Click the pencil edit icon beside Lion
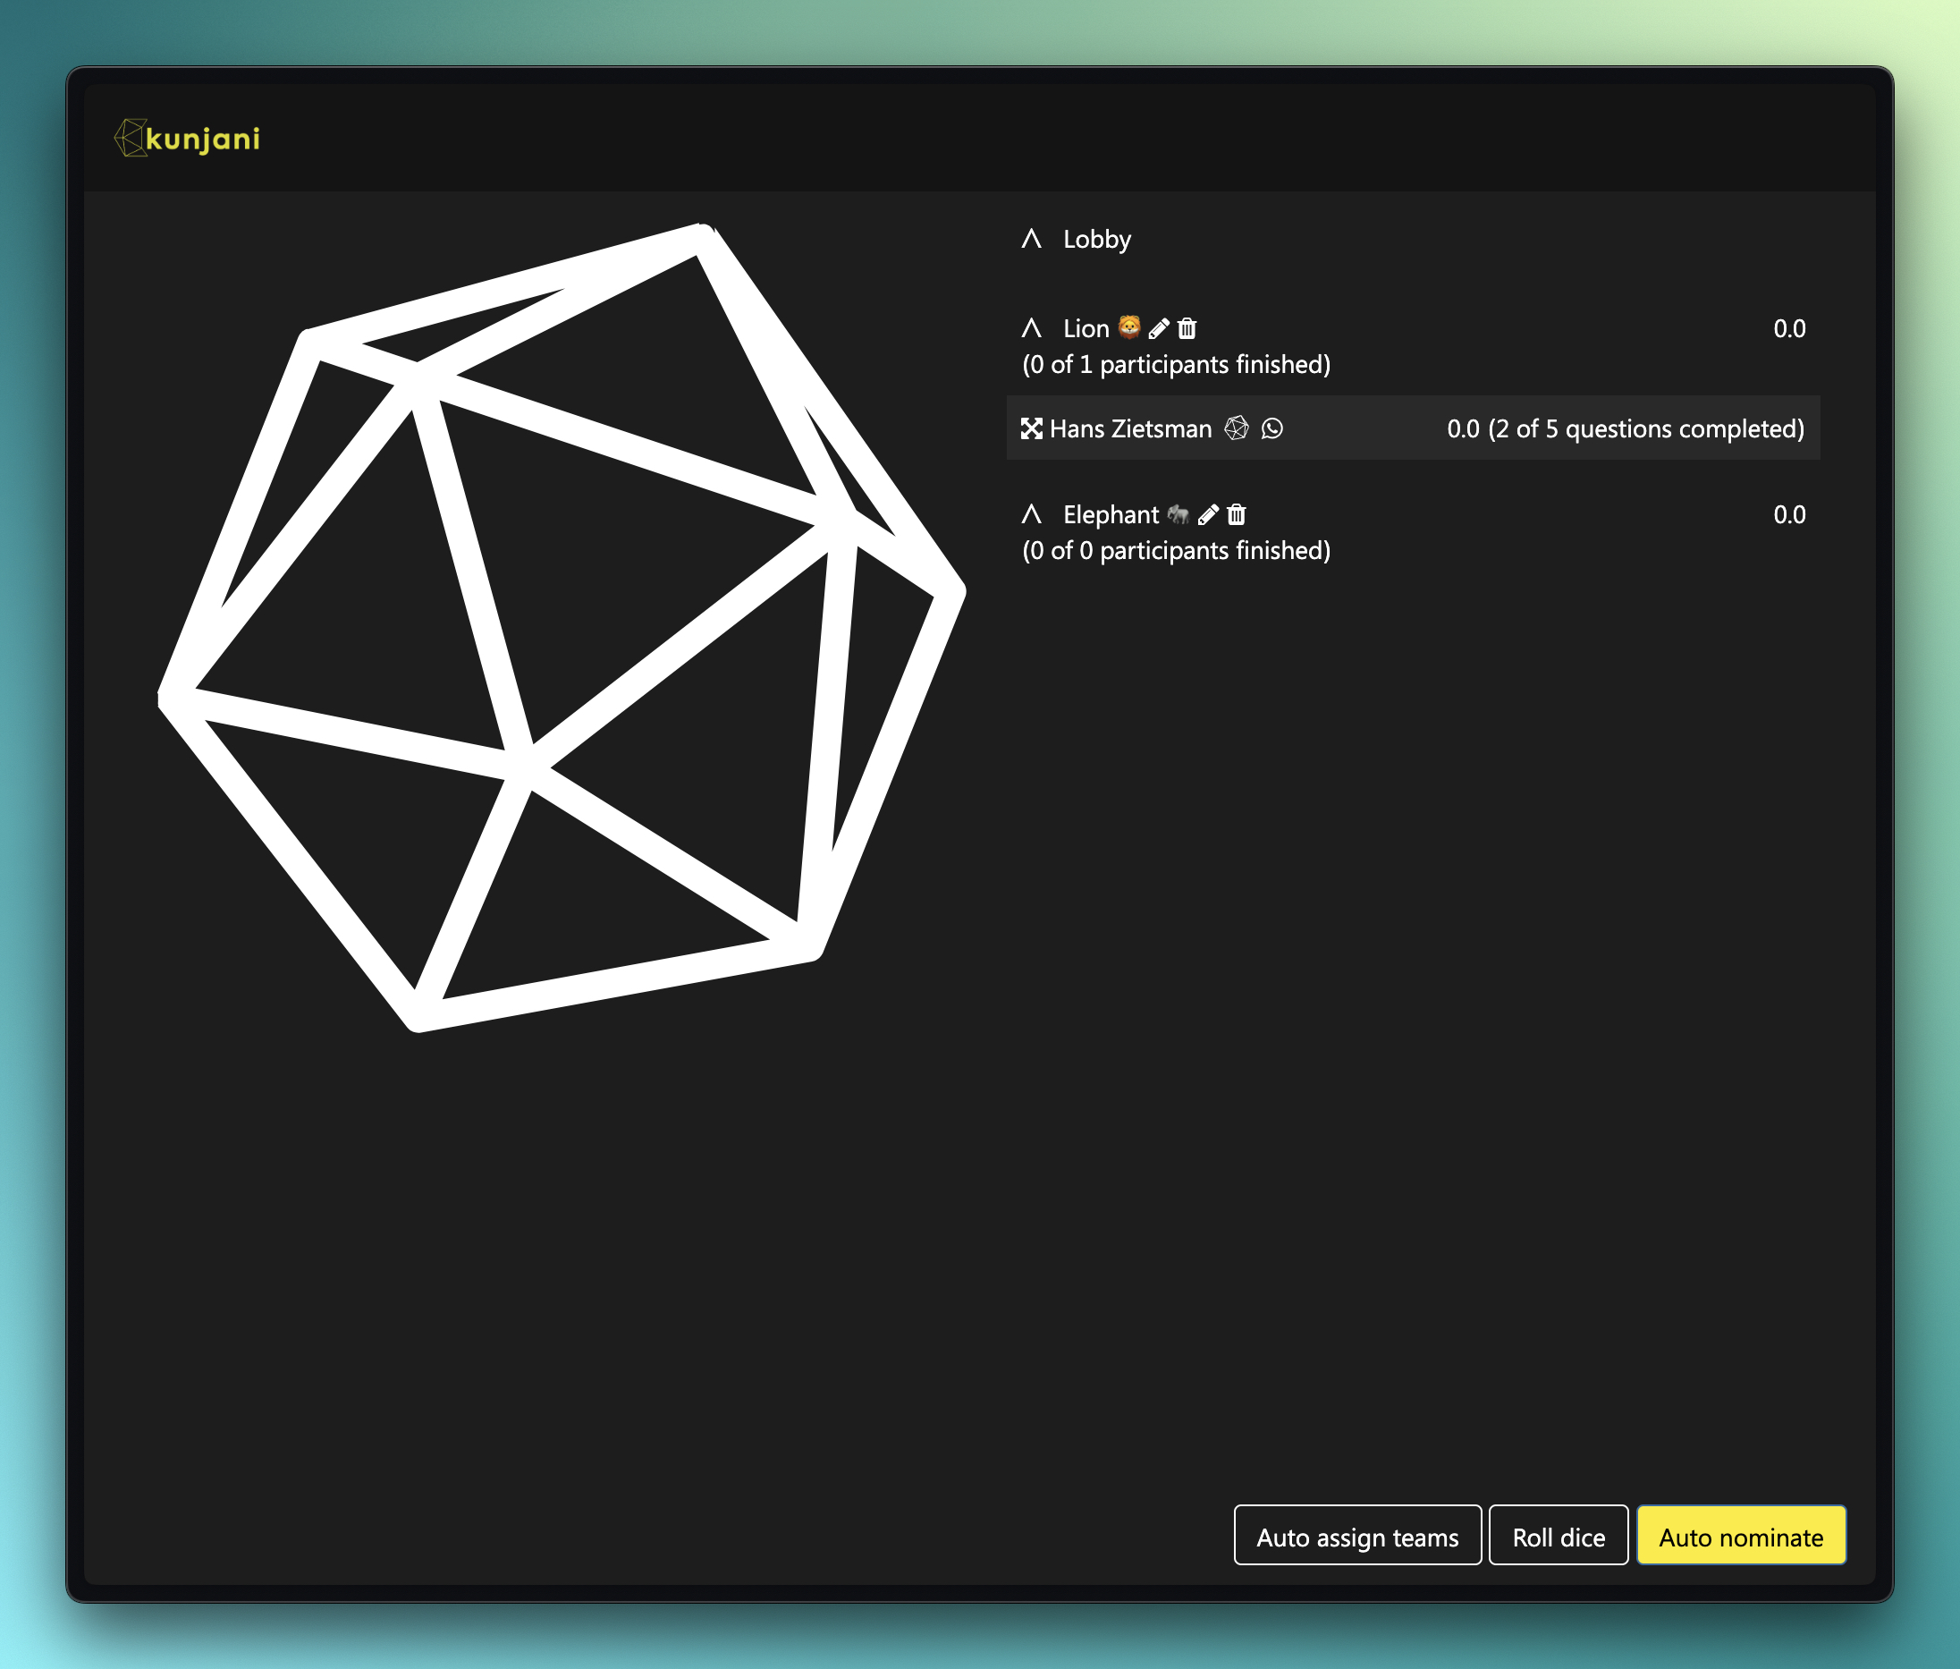The width and height of the screenshot is (1960, 1669). tap(1159, 328)
